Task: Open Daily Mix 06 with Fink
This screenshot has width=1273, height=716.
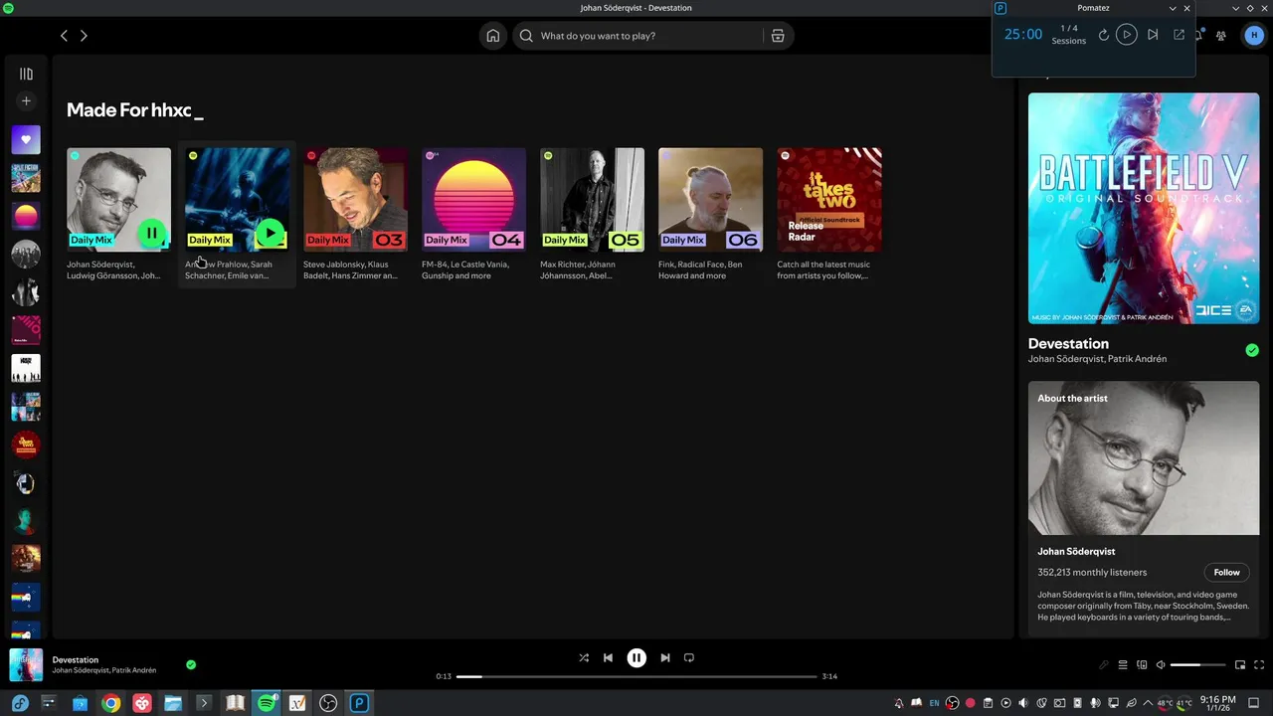Action: [x=710, y=214]
